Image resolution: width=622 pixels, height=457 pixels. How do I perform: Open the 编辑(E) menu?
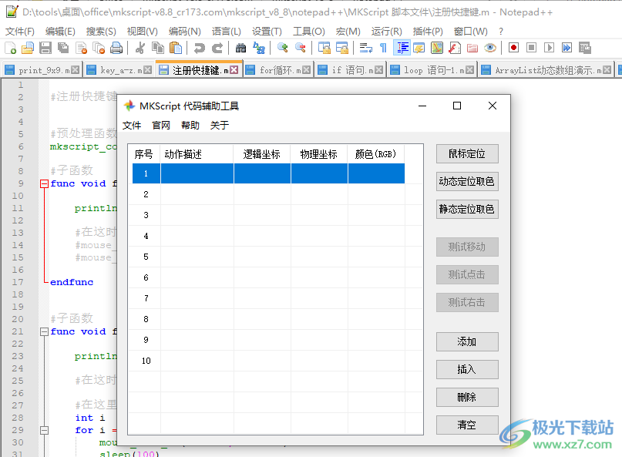[60, 32]
